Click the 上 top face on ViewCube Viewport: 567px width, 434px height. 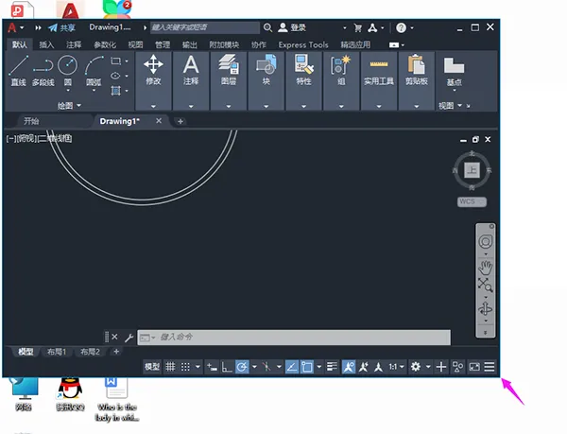click(472, 170)
